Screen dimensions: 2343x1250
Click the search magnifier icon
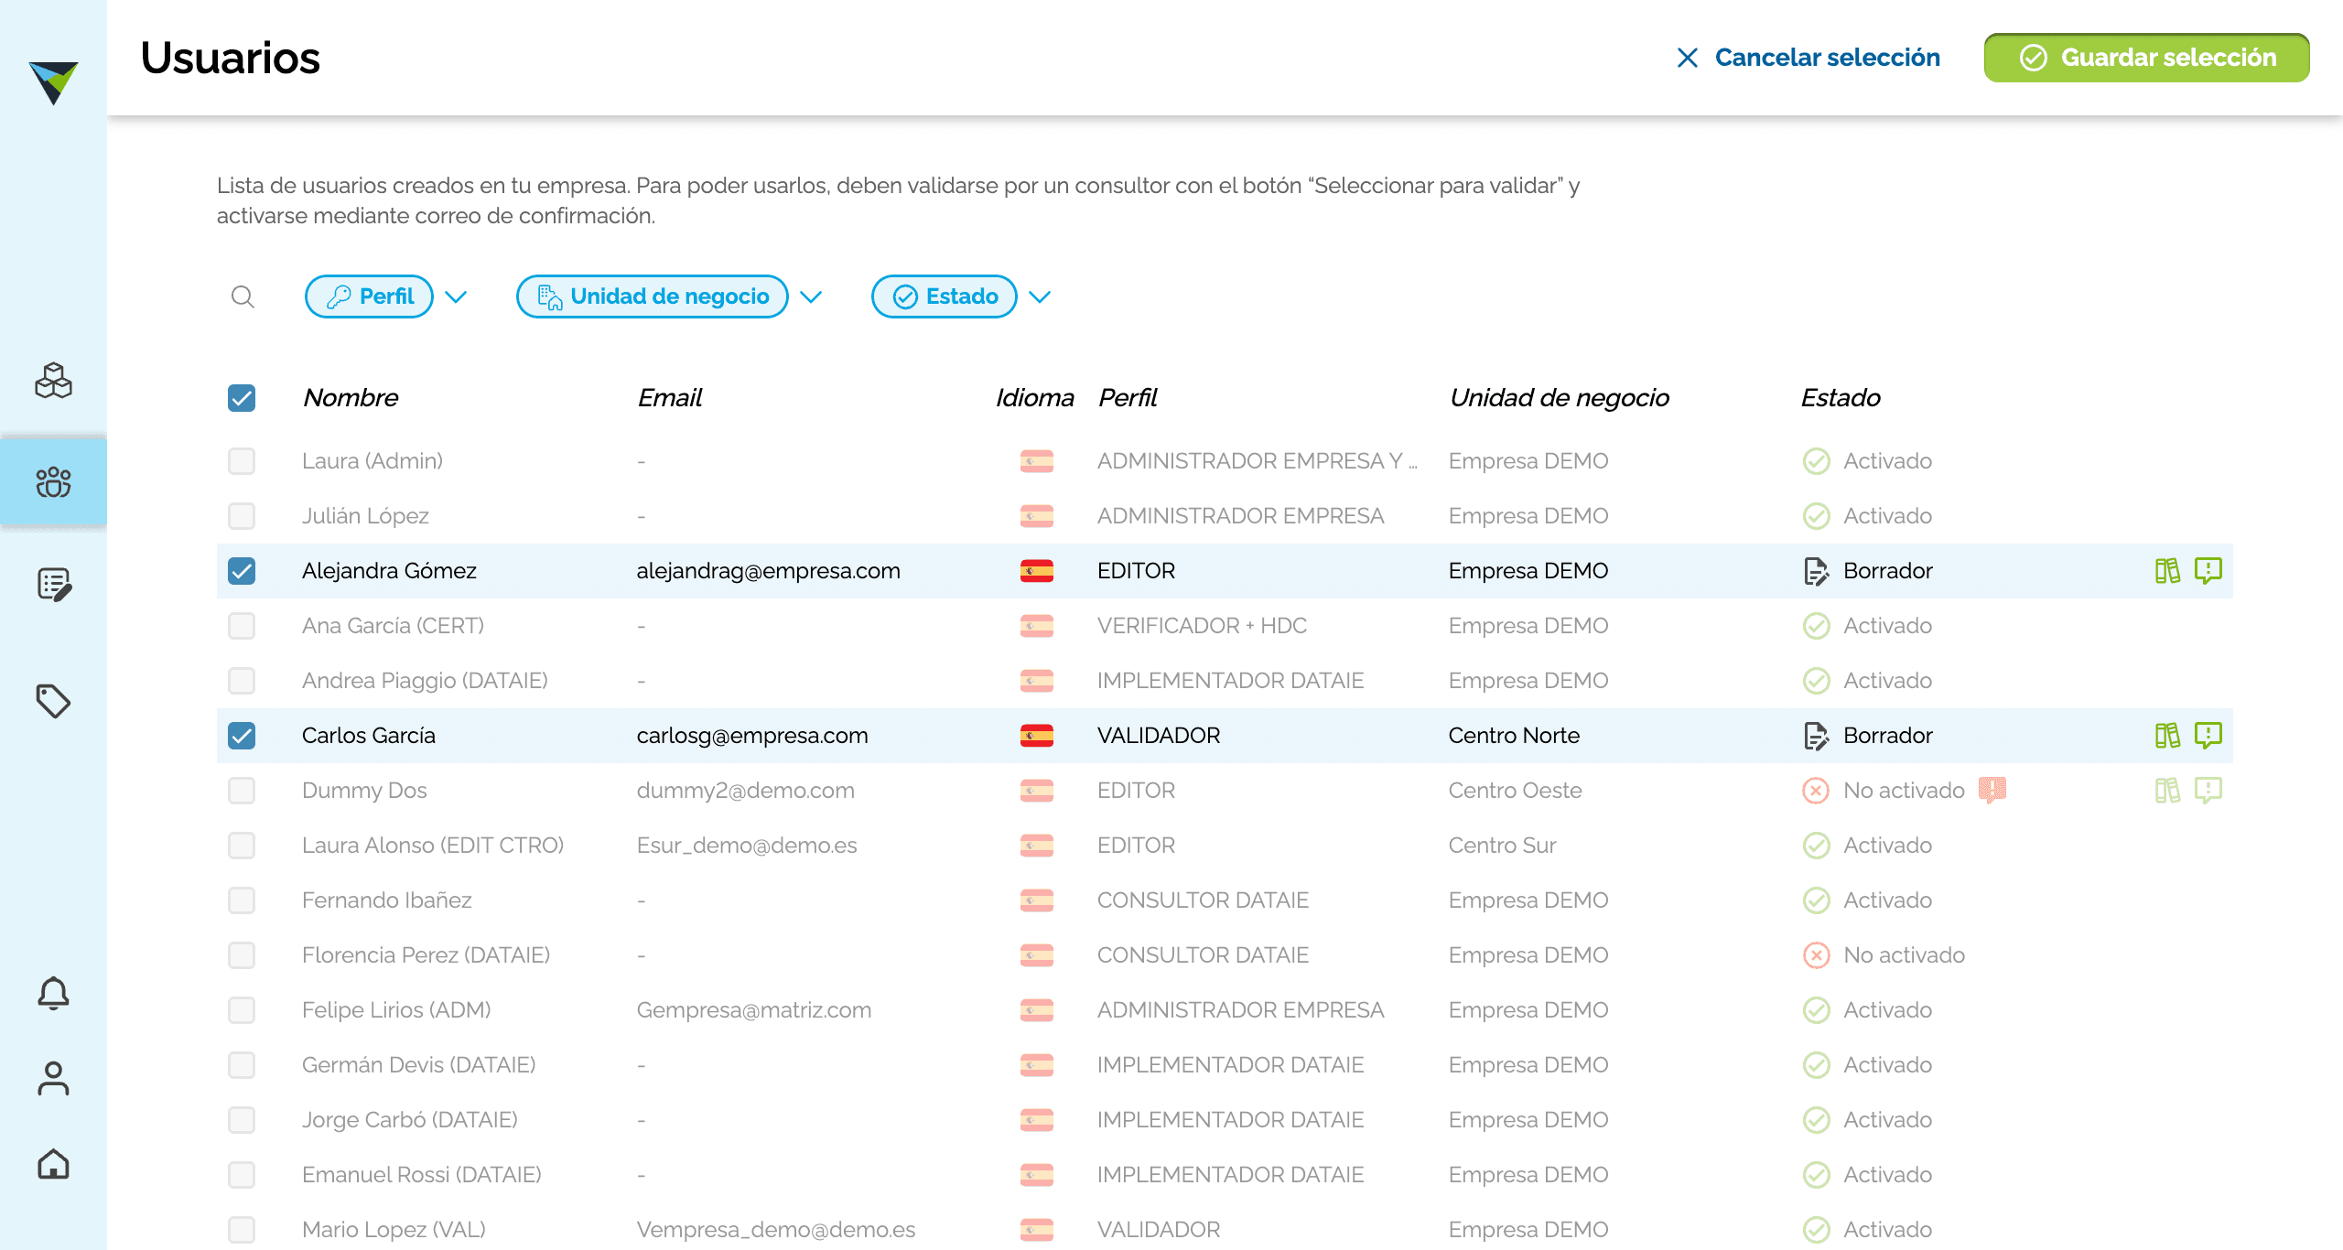243,296
